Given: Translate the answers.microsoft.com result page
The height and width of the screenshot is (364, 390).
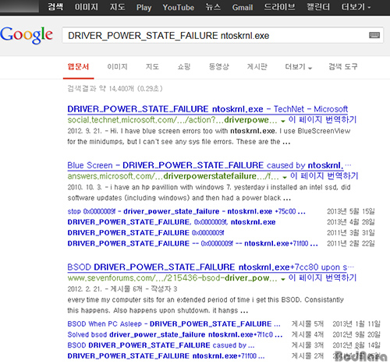Looking at the screenshot, I should click(324, 176).
